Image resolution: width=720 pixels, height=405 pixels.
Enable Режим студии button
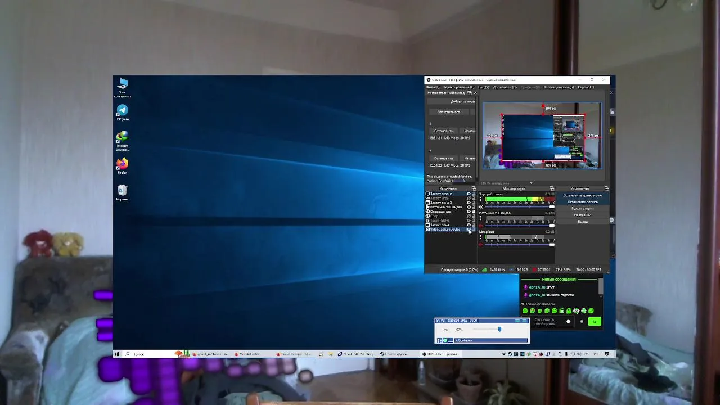click(583, 209)
